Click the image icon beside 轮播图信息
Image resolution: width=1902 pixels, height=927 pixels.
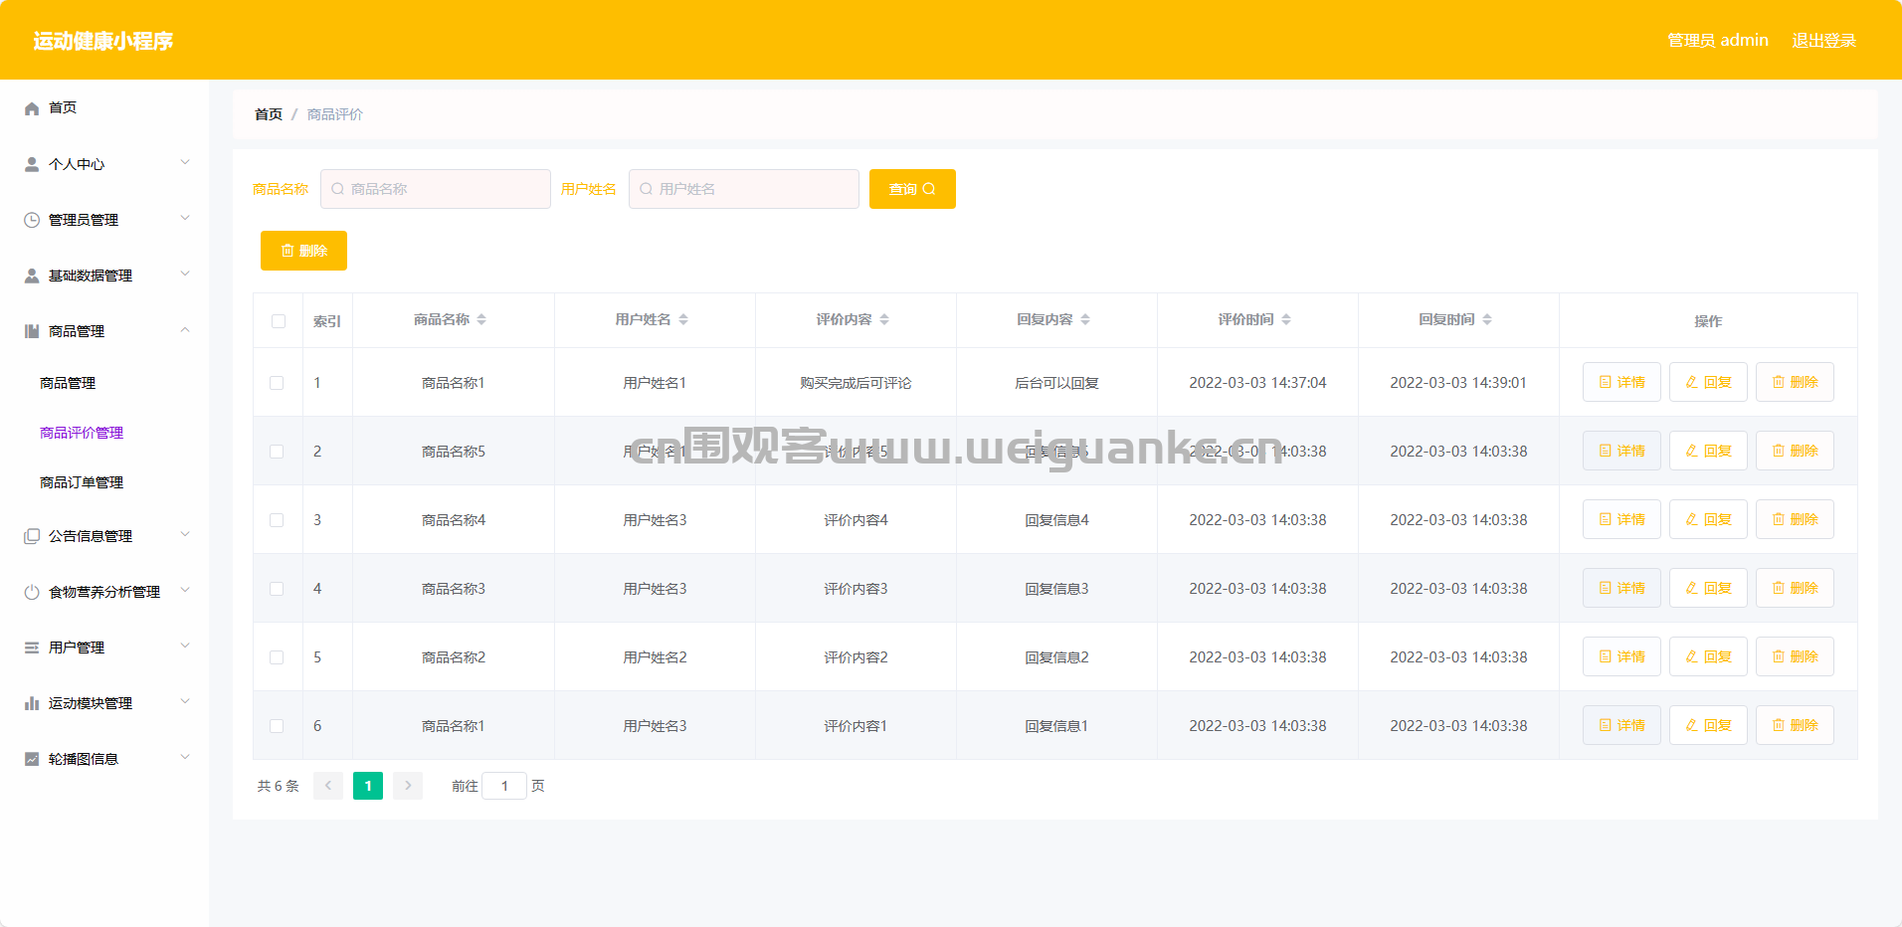(x=32, y=759)
